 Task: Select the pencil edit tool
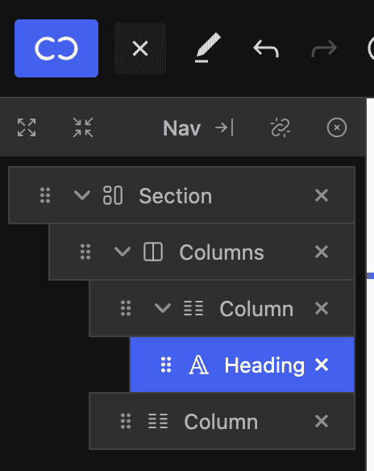point(208,48)
